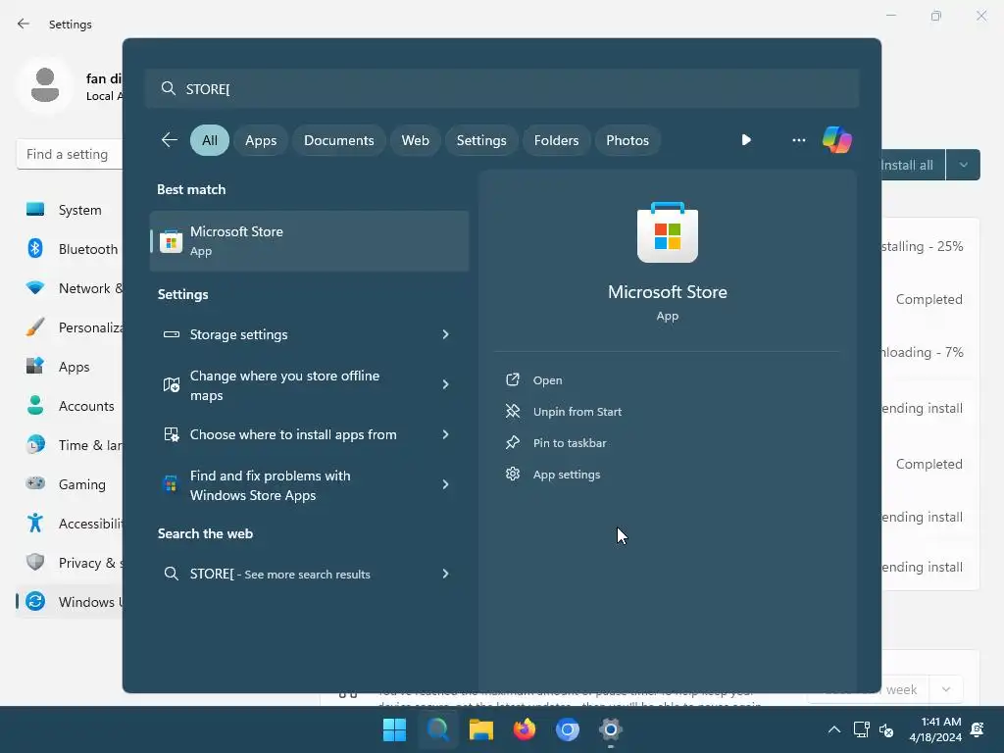This screenshot has height=753, width=1004.
Task: Click the web search magnifier icon
Action: point(171,574)
